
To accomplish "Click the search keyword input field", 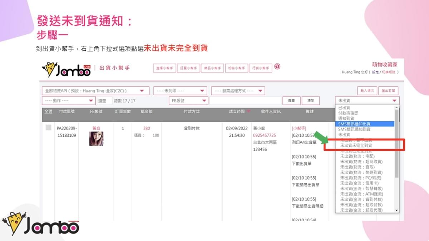I will point(245,101).
